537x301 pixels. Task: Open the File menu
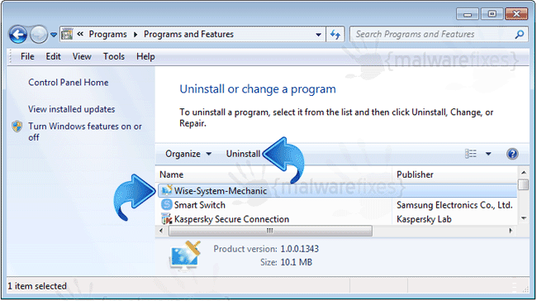coord(27,56)
